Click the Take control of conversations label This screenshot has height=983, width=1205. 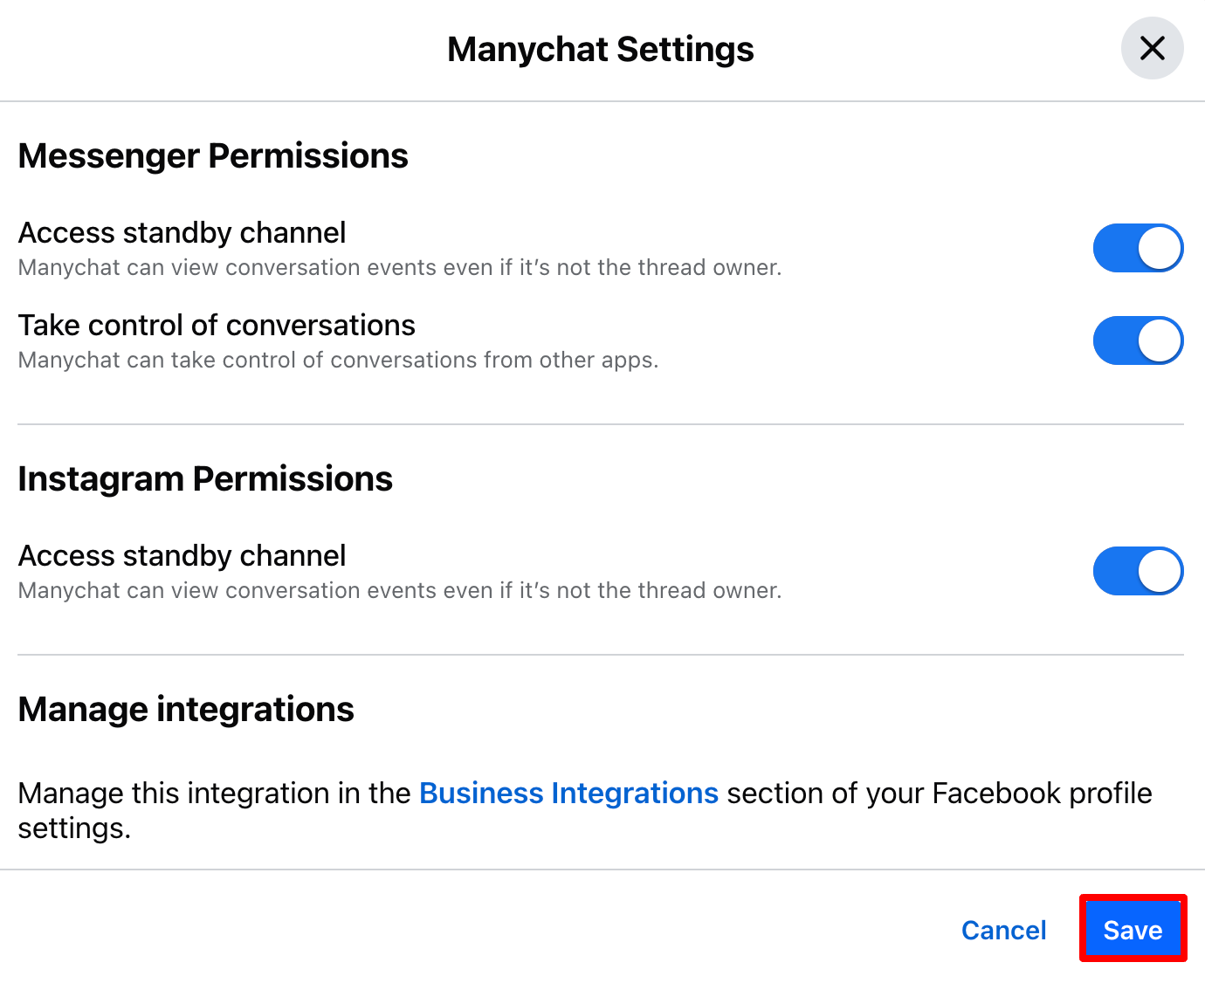pos(217,326)
